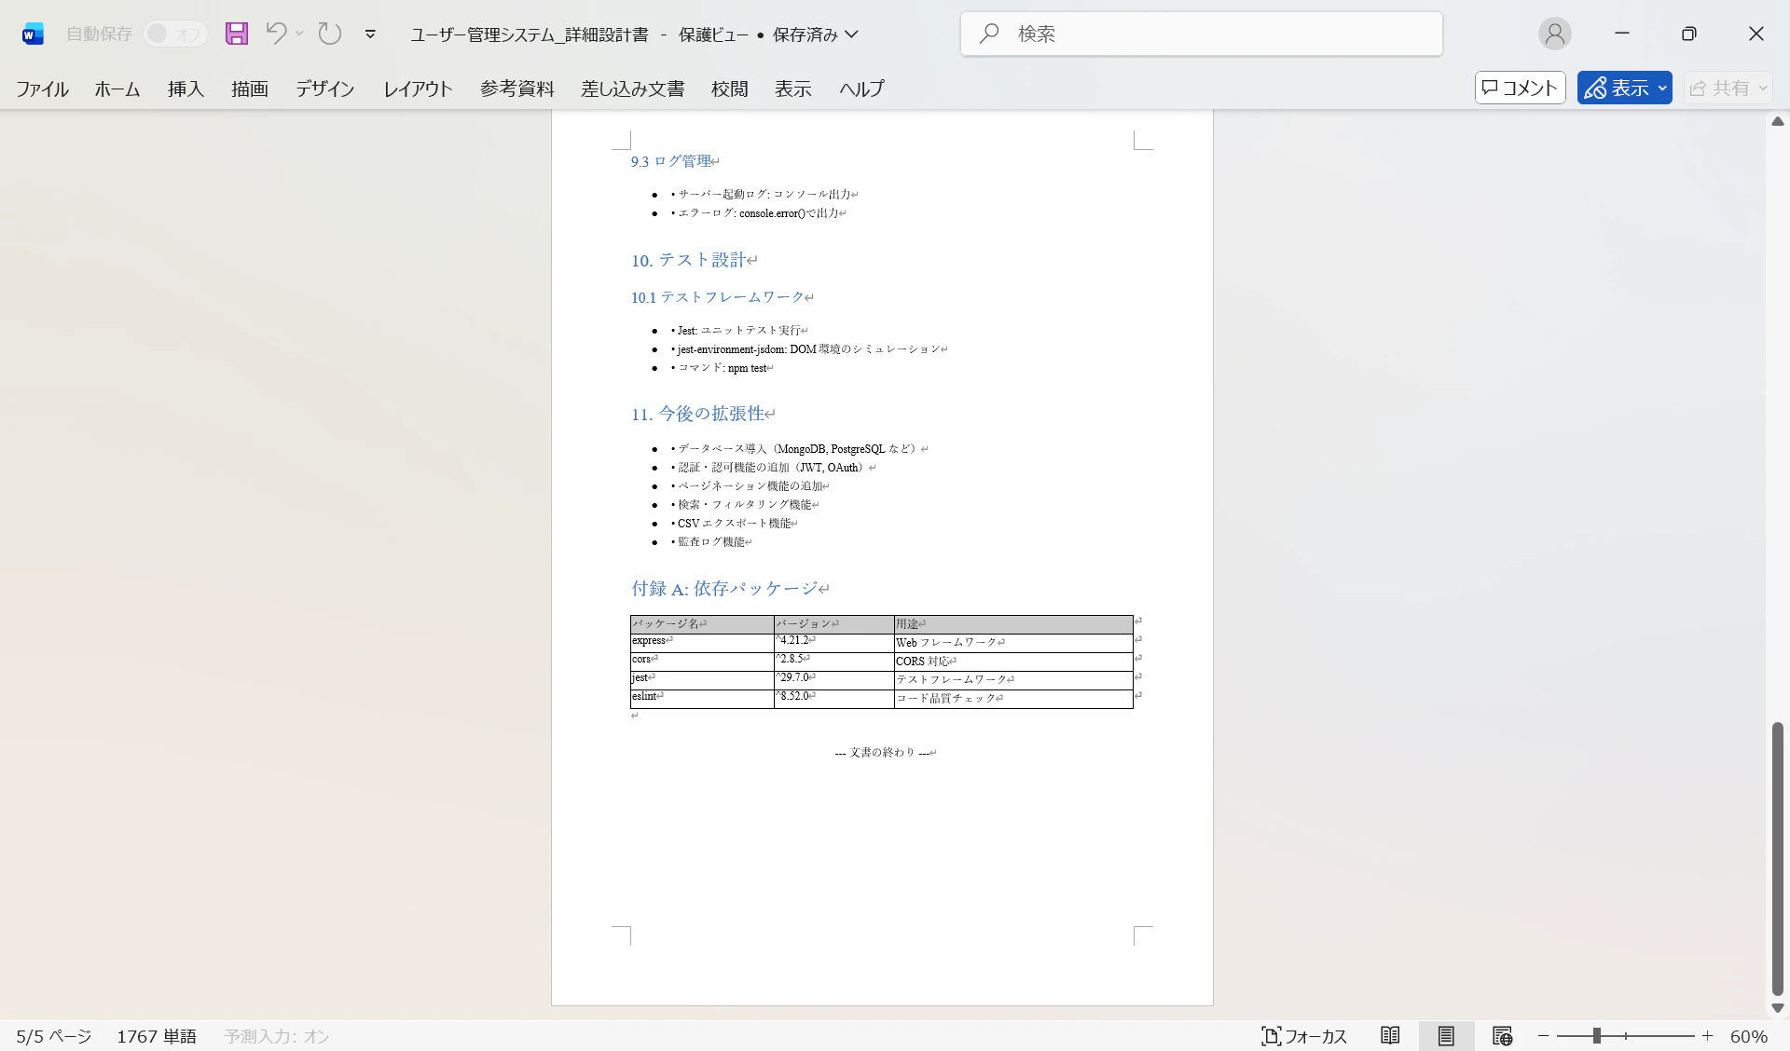
Task: Expand the document title saved-status dropdown
Action: click(x=851, y=34)
